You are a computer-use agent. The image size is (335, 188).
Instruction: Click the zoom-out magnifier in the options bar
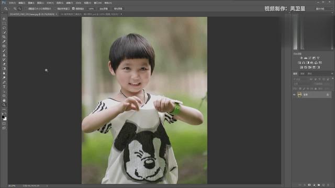[19, 9]
